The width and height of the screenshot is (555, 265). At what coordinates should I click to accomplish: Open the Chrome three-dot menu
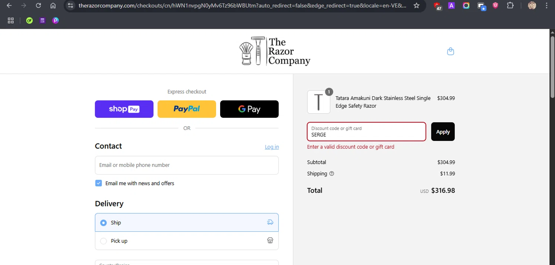coord(547,6)
